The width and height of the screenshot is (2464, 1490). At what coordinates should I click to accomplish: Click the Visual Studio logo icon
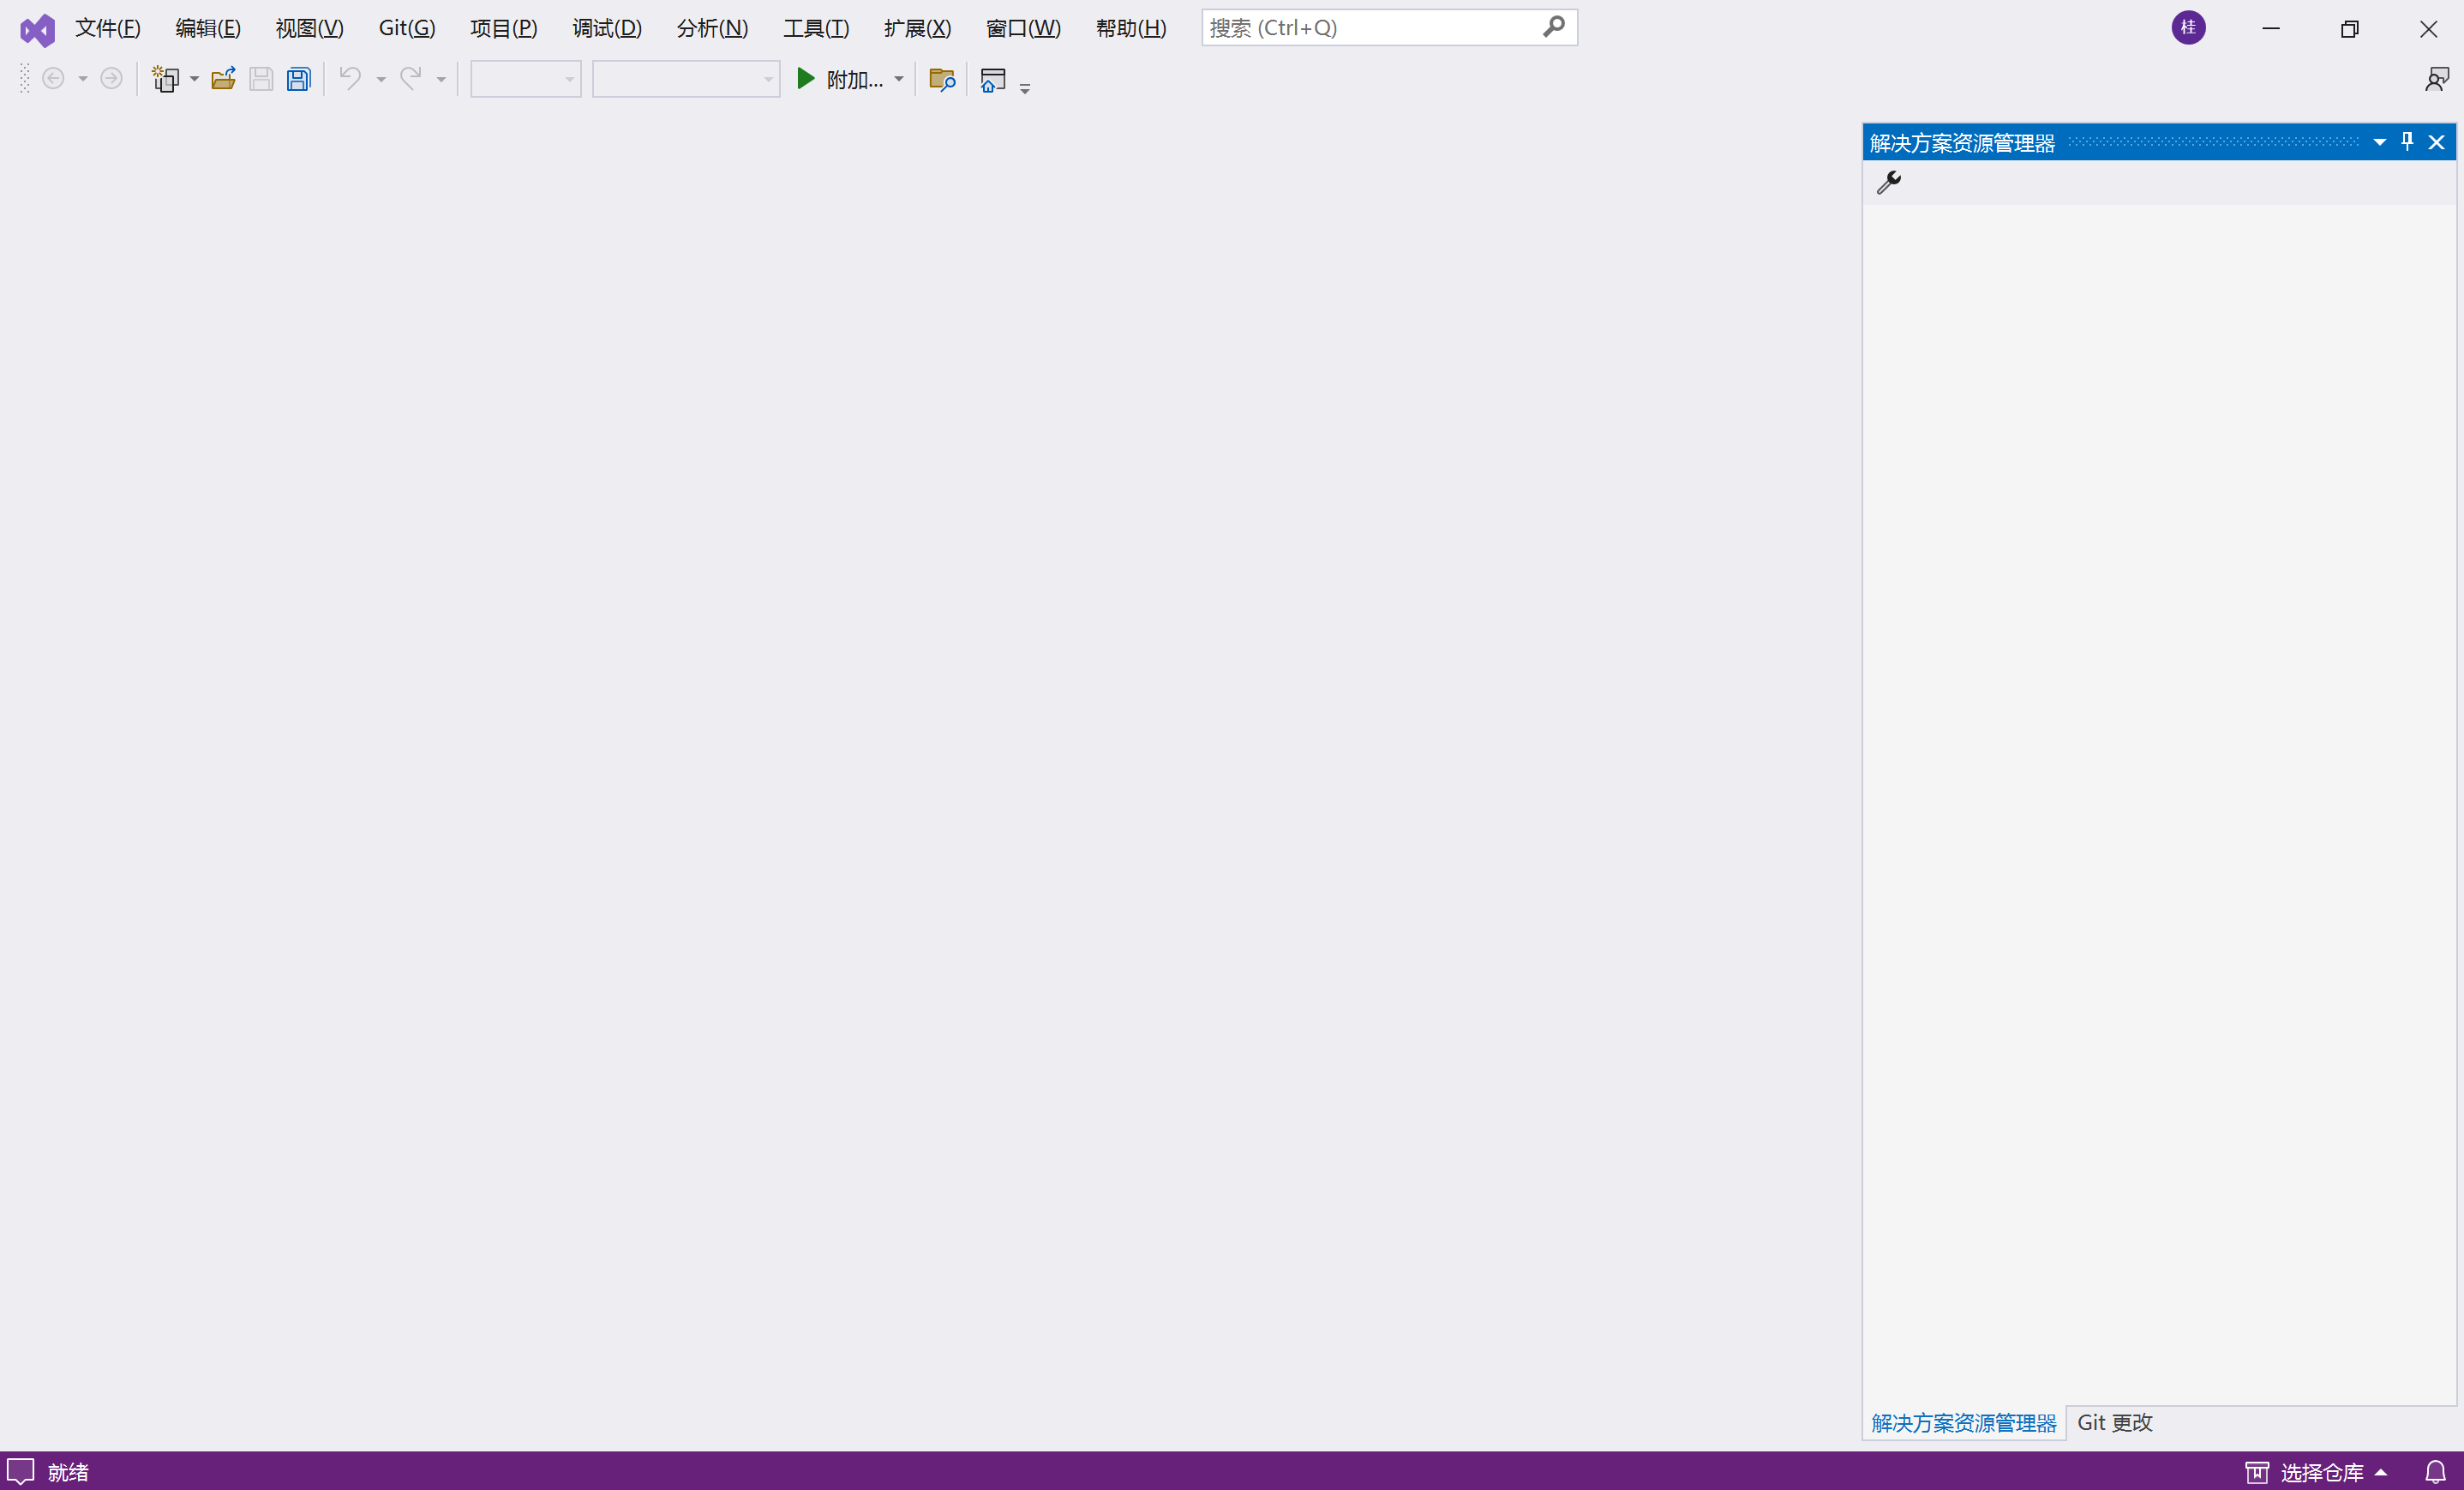tap(37, 29)
